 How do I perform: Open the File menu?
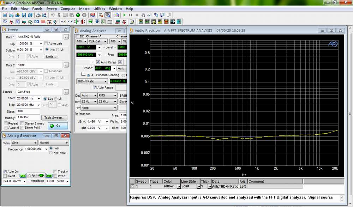(5, 8)
